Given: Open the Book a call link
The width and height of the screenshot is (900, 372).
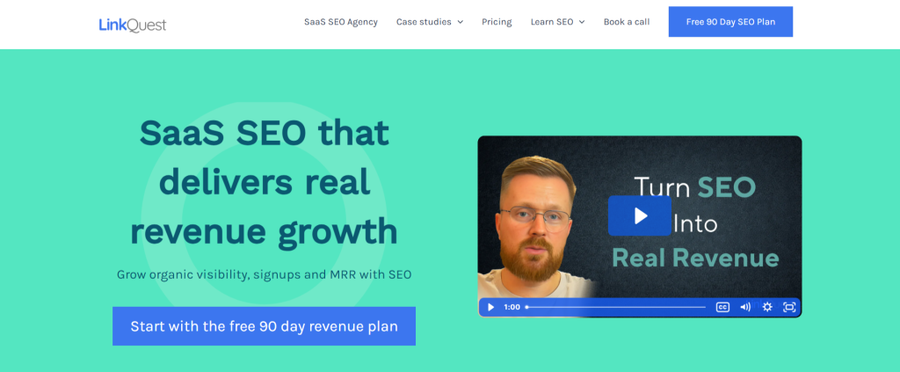Looking at the screenshot, I should pyautogui.click(x=627, y=22).
